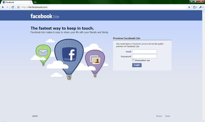This screenshot has height=122, width=205.
Task: Click 'The fastest way to keep in touch.' headline
Action: point(62,28)
